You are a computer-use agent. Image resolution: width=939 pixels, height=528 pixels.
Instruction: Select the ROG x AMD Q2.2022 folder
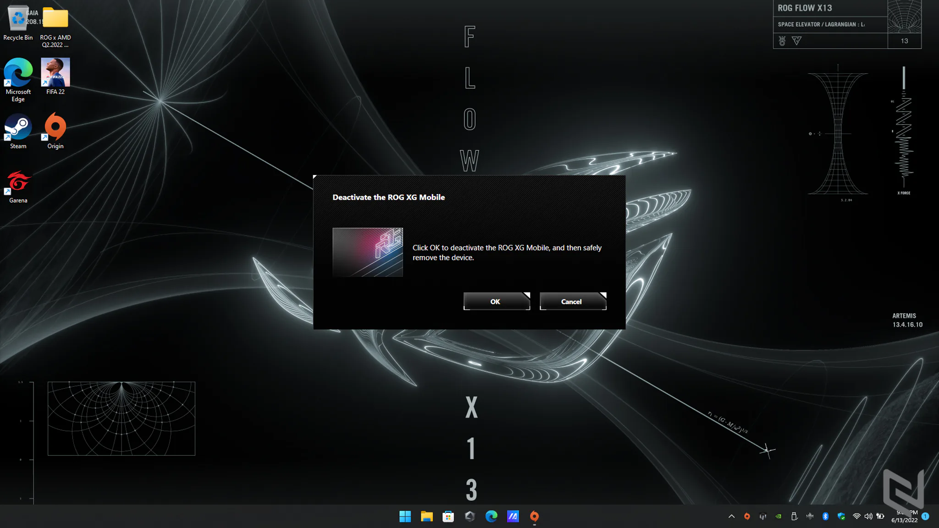pyautogui.click(x=55, y=27)
